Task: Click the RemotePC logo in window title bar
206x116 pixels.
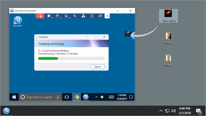Action: click(x=12, y=11)
